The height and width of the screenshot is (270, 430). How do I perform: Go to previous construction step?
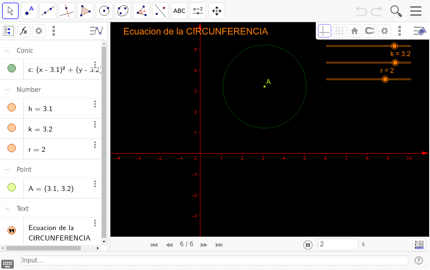click(169, 245)
